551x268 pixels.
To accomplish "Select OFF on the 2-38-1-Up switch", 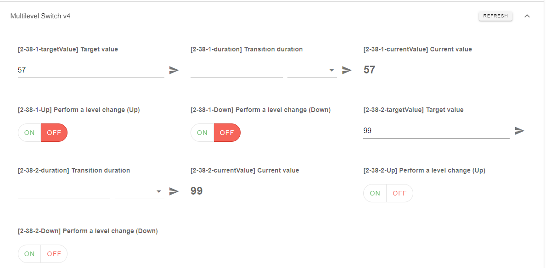I will [x=54, y=132].
